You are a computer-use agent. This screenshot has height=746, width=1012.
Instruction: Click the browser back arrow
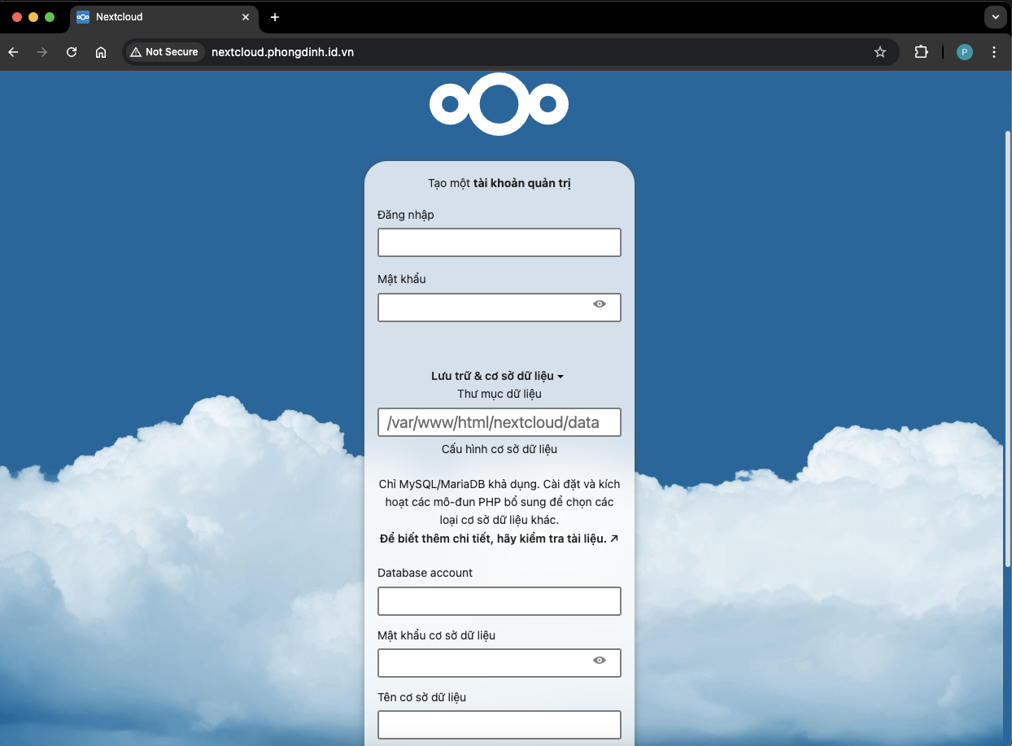[13, 52]
